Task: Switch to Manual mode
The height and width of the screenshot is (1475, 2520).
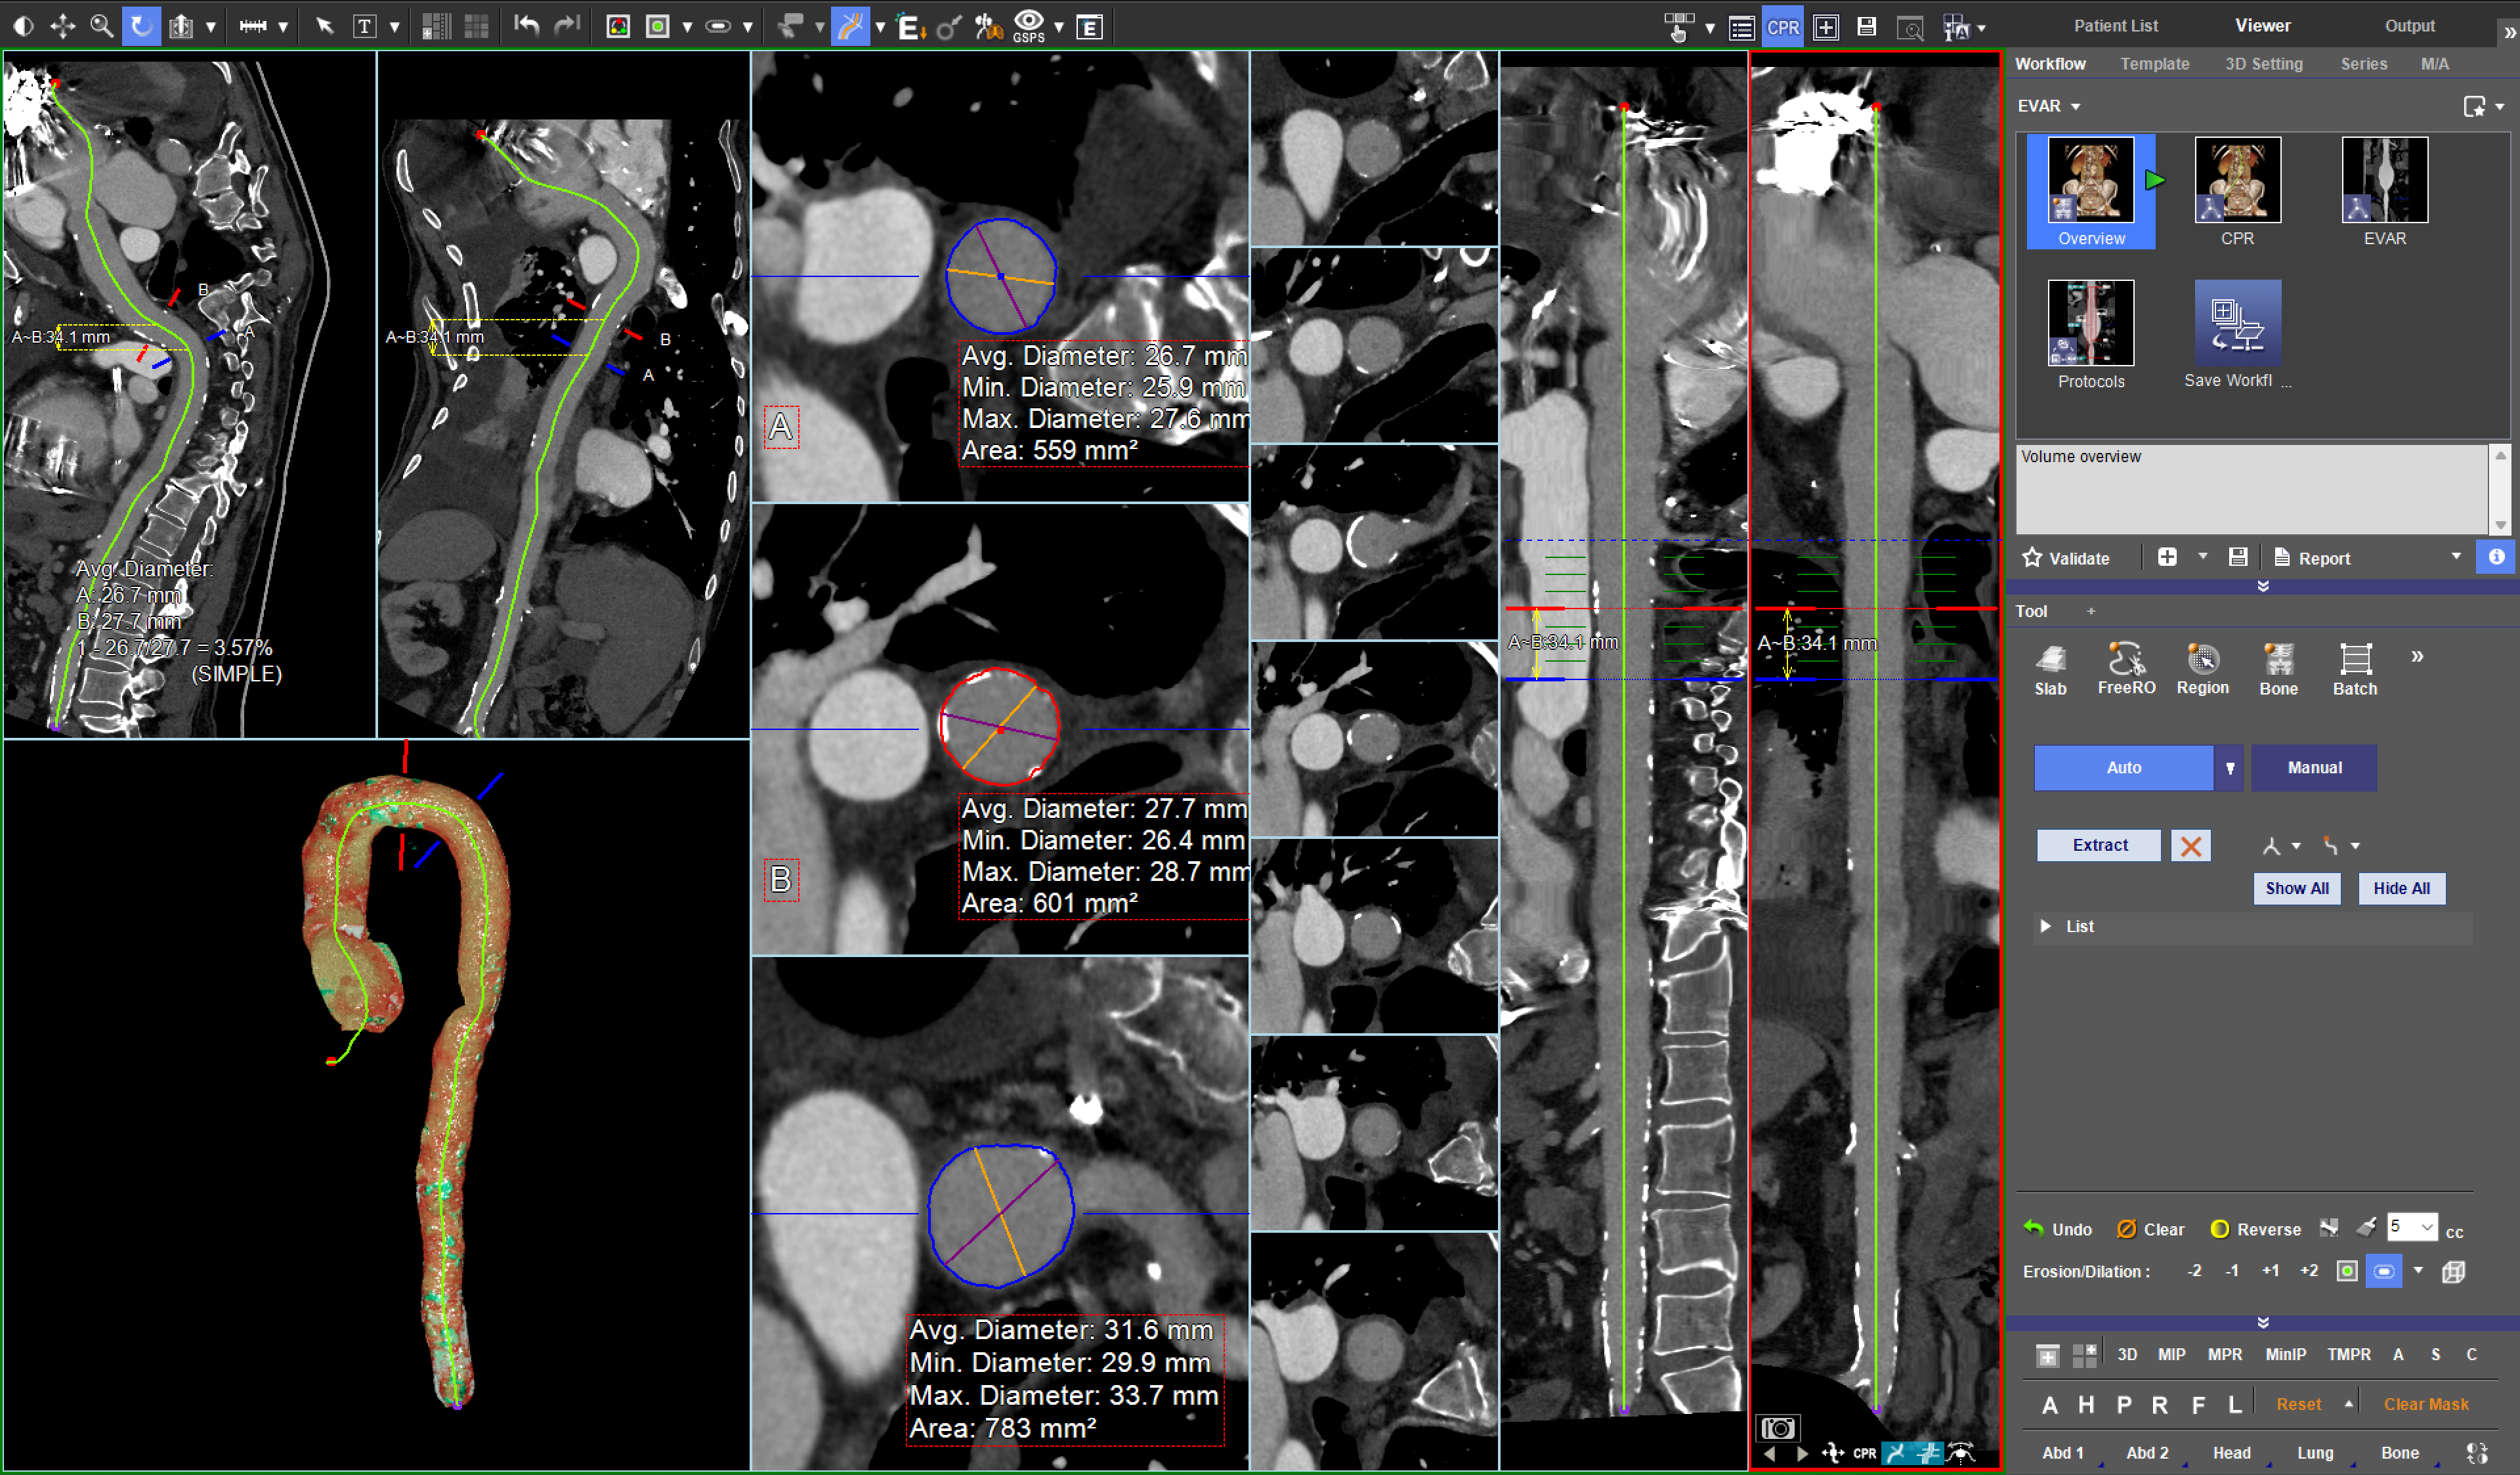Action: tap(2314, 768)
